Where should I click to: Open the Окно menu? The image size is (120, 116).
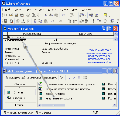[x=75, y=10]
